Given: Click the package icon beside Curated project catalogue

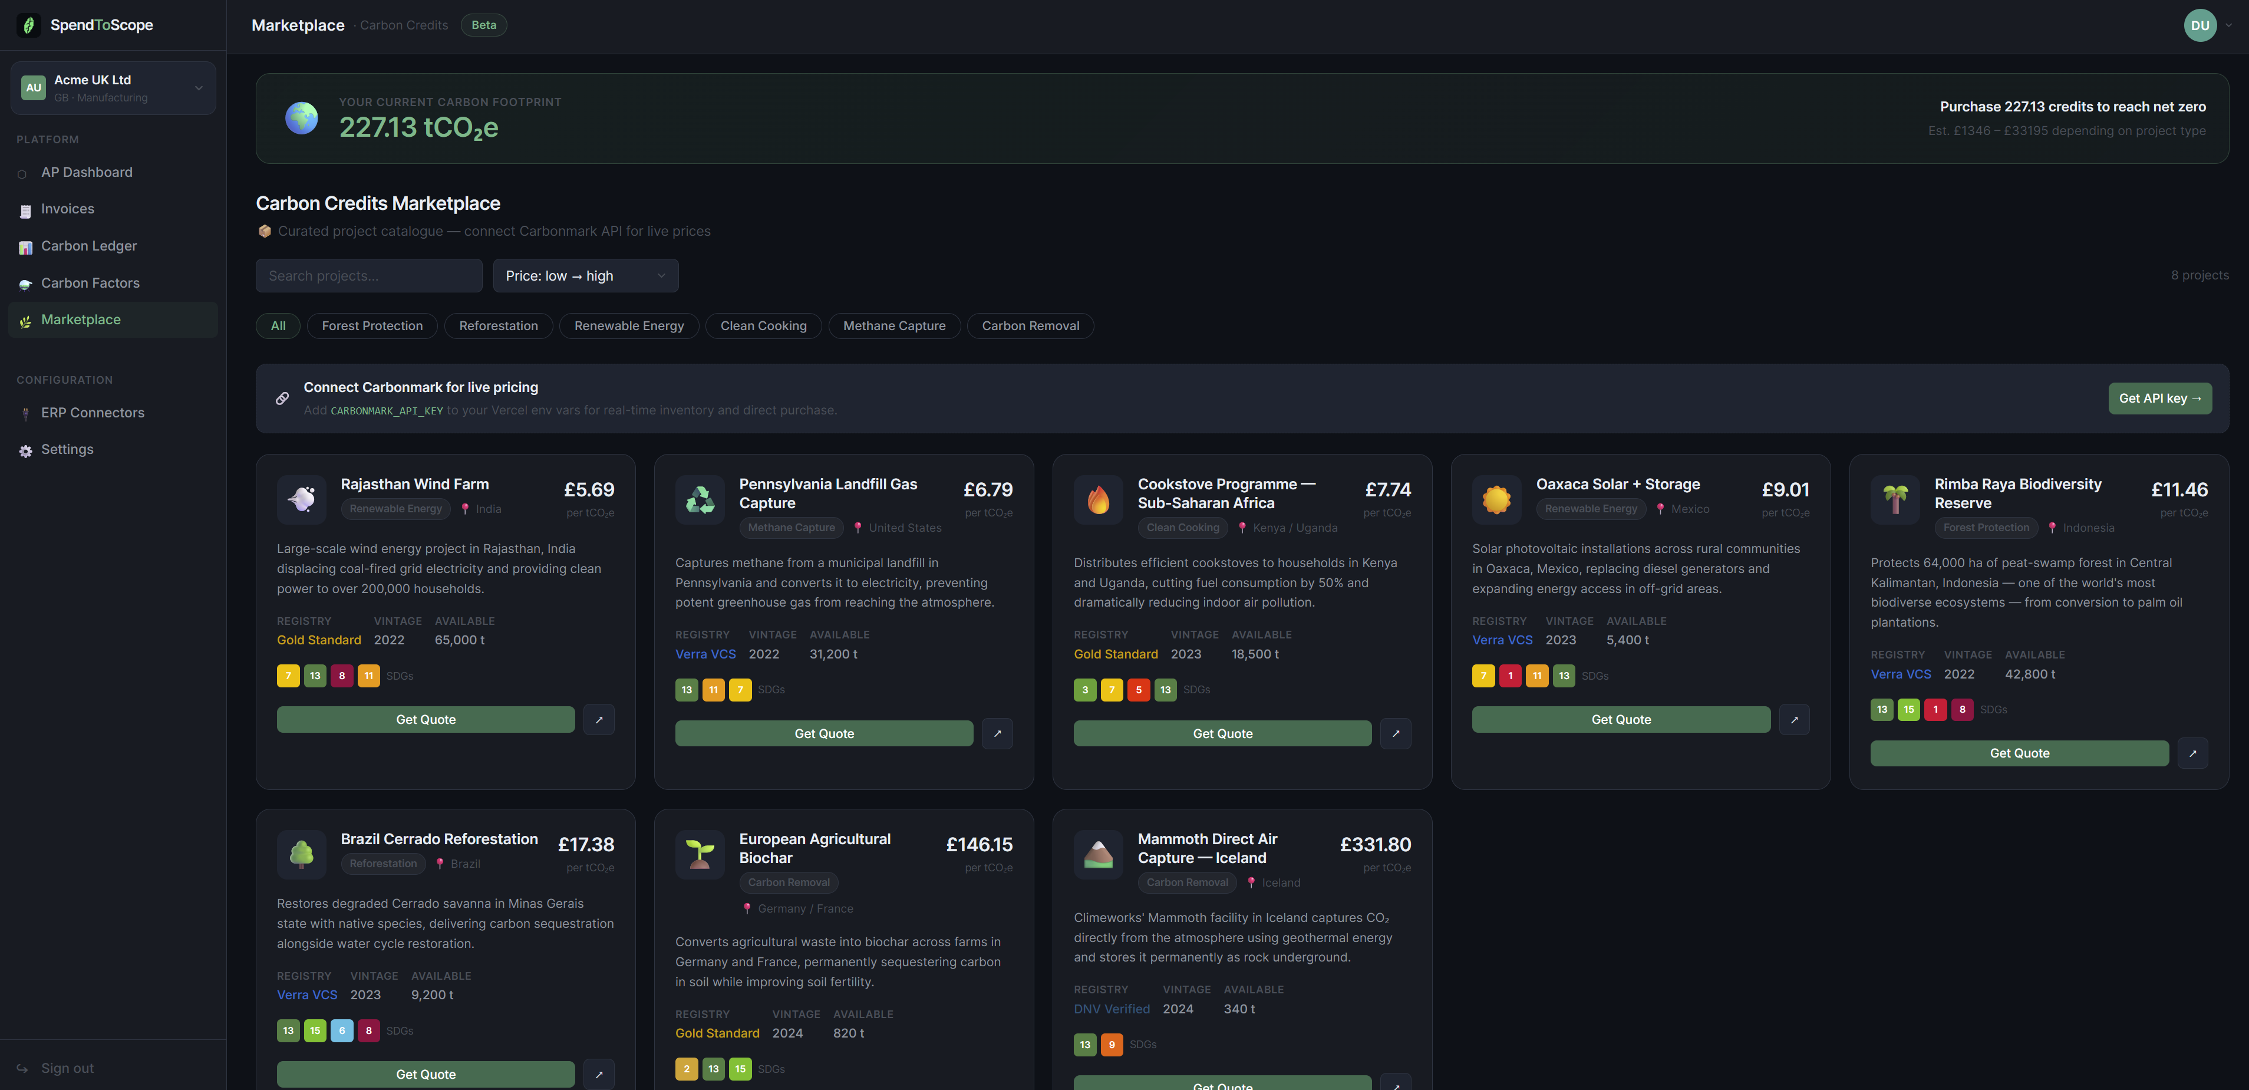Looking at the screenshot, I should [x=265, y=232].
